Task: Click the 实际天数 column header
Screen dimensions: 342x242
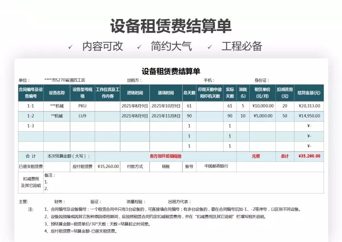Action: pyautogui.click(x=230, y=93)
